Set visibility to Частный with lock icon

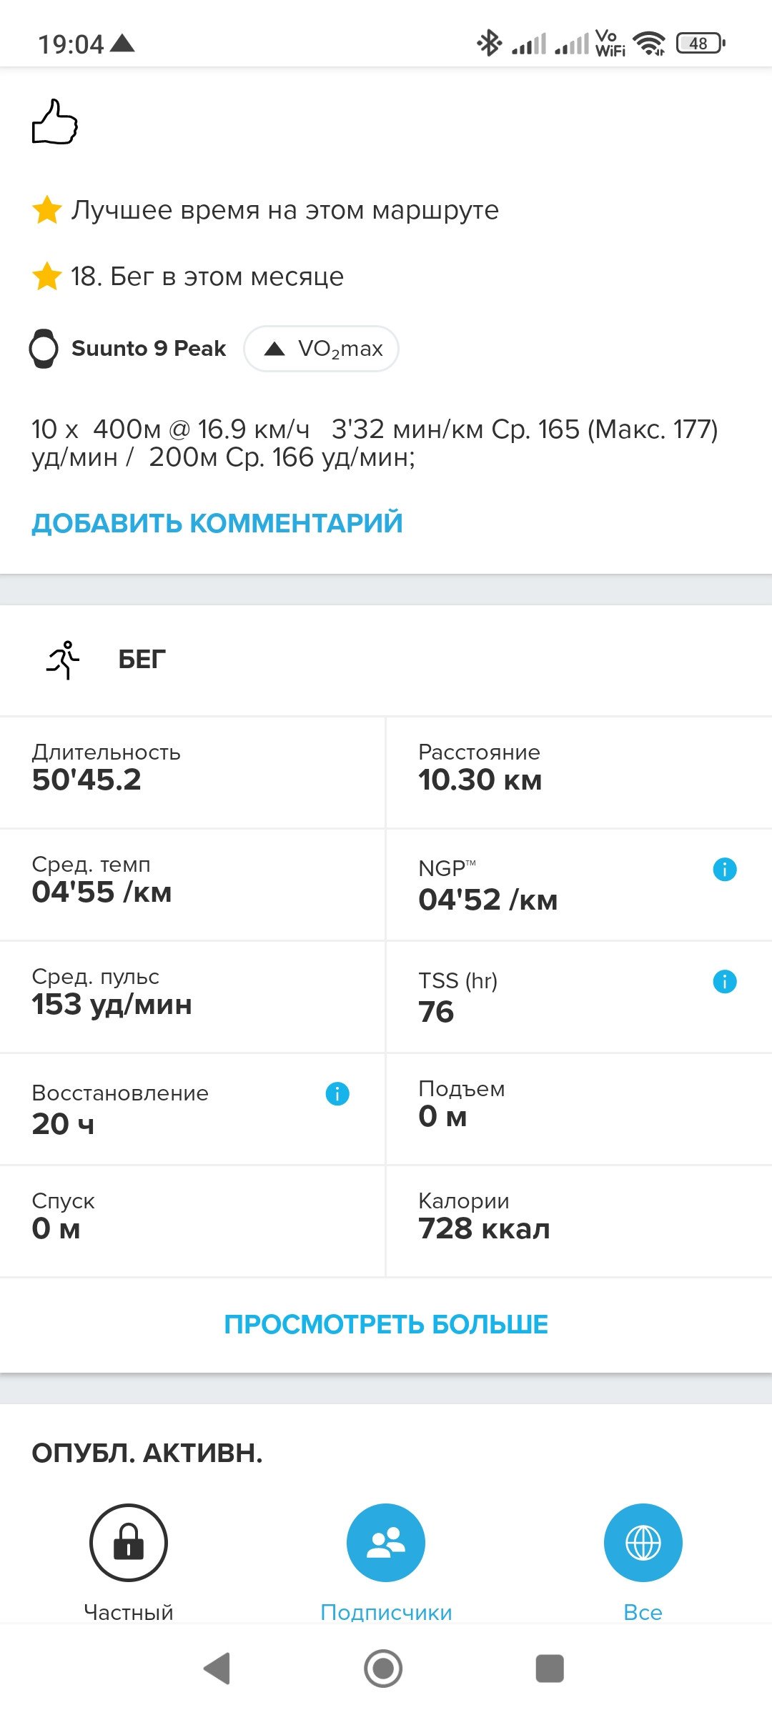(x=129, y=1543)
